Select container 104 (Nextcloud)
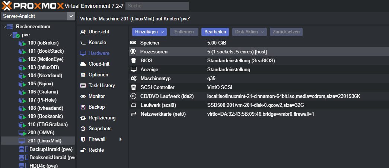Viewport: 389px width, 168px height. [x=45, y=75]
